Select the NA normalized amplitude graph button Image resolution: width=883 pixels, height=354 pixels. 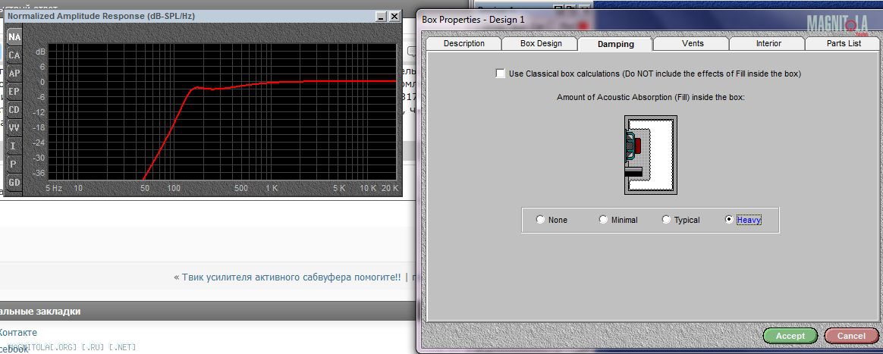click(x=14, y=36)
